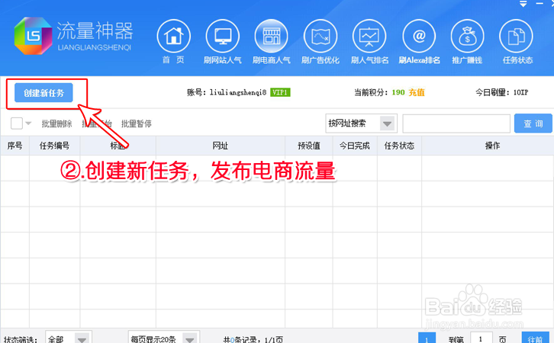Click the 今日刷量 10IP text
Image resolution: width=554 pixels, height=343 pixels.
(x=501, y=92)
